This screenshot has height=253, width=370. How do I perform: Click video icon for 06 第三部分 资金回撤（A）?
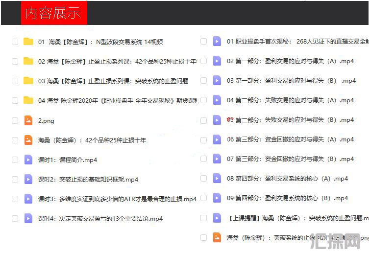(x=217, y=139)
